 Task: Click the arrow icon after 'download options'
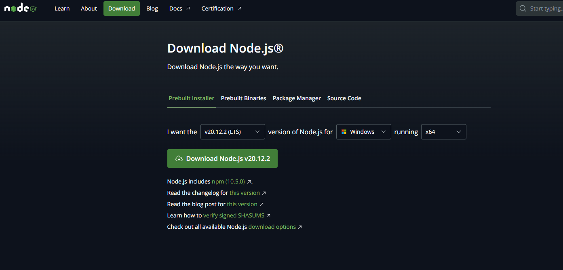[300, 227]
